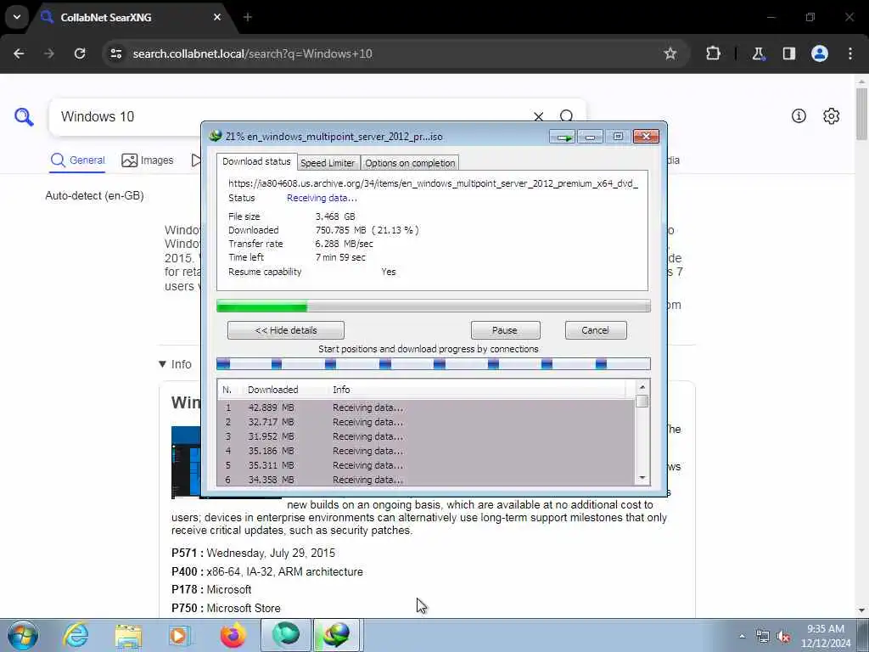Switch to Internet Download Manager on taskbar
The height and width of the screenshot is (652, 869).
click(x=338, y=635)
